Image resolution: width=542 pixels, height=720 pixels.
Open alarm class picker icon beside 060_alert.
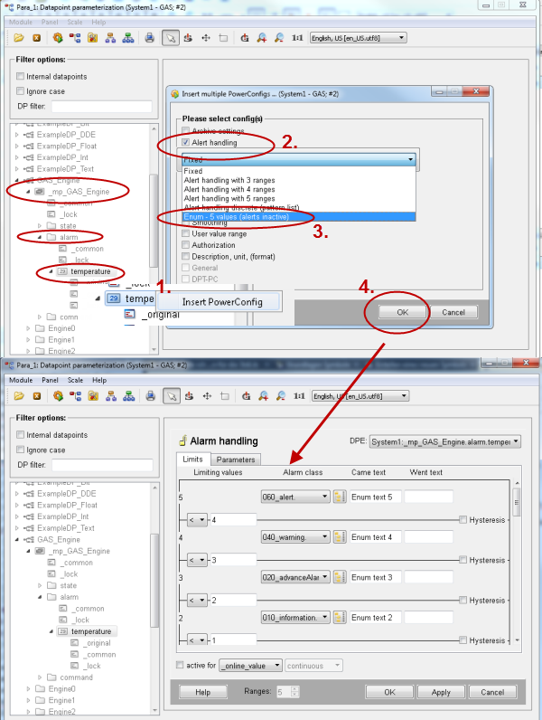pyautogui.click(x=341, y=497)
